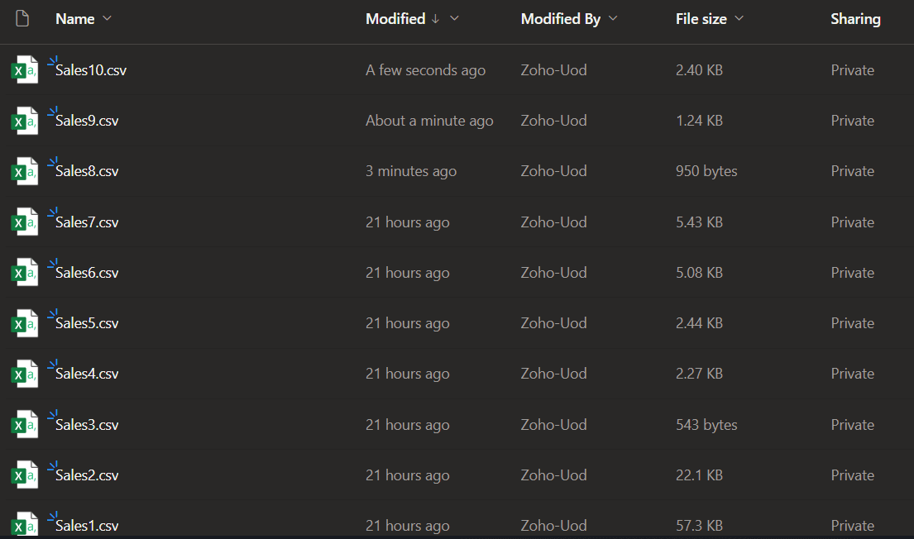Click the file type column header icon
This screenshot has width=914, height=539.
(22, 18)
